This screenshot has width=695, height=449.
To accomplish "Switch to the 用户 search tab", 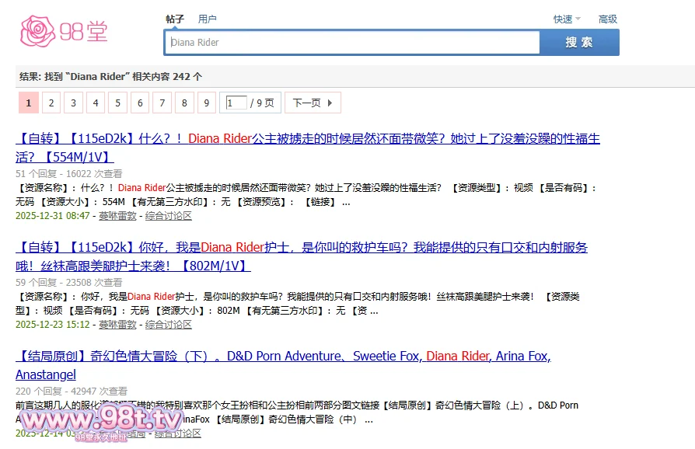I will (207, 19).
